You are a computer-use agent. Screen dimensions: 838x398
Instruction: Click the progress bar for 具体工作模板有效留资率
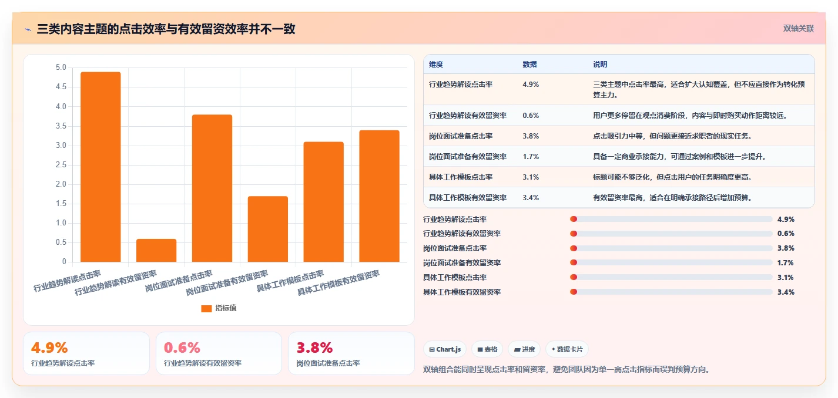click(671, 292)
